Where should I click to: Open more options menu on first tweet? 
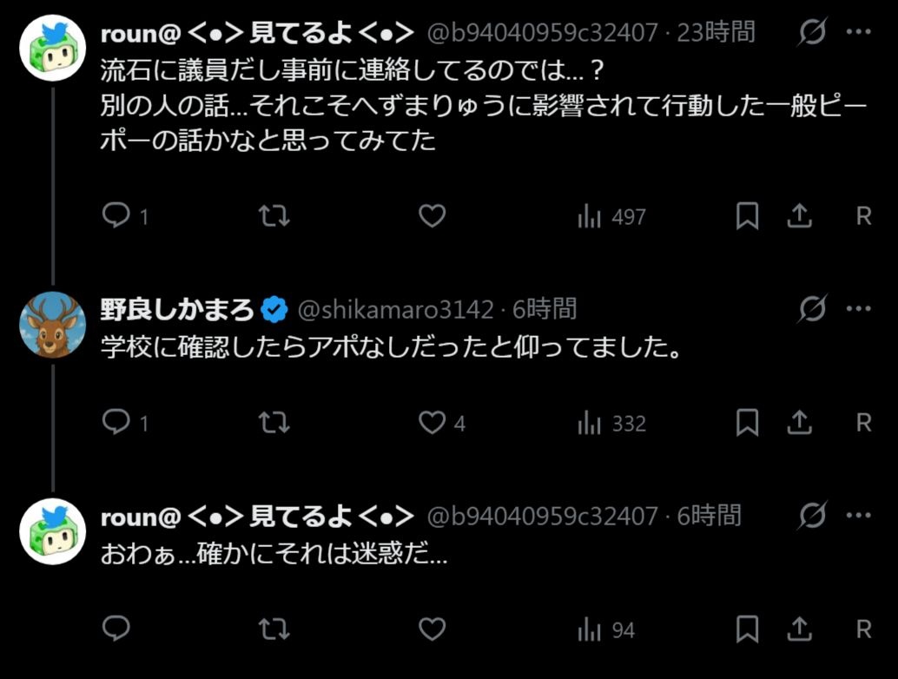(x=858, y=33)
